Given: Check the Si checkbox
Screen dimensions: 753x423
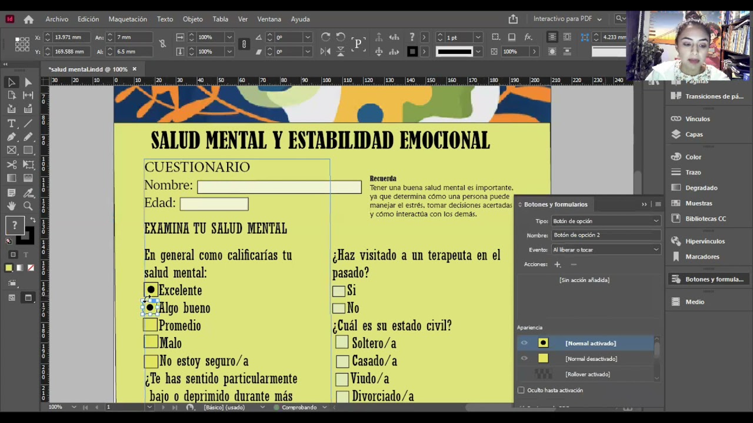Looking at the screenshot, I should [338, 291].
